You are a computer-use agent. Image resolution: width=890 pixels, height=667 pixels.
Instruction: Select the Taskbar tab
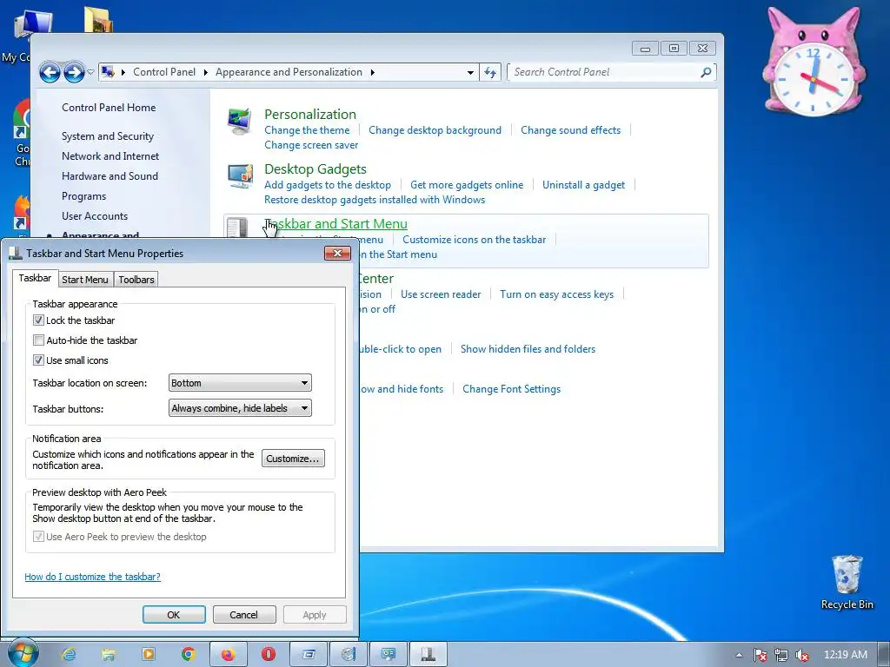(x=35, y=278)
